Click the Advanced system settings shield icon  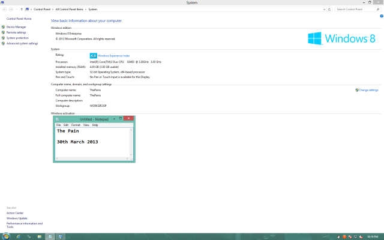[x=3, y=43]
